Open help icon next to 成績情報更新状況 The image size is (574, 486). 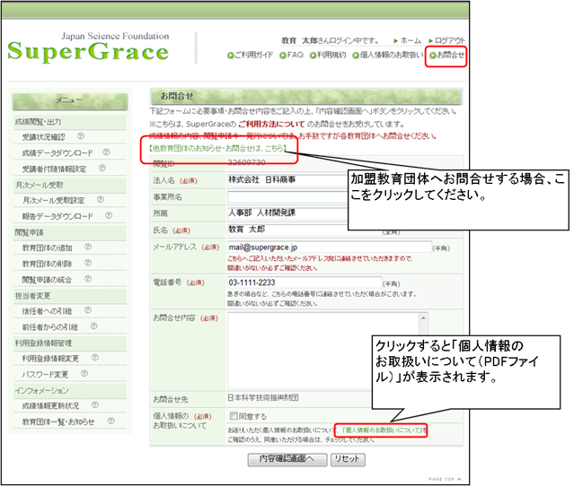pos(93,406)
